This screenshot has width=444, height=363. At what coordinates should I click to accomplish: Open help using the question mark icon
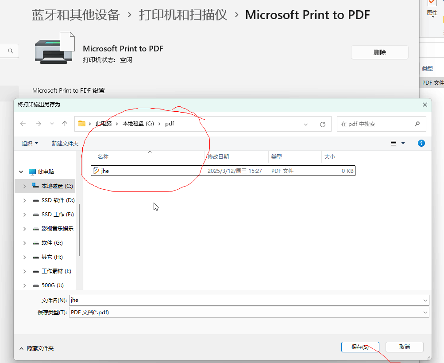coord(421,143)
